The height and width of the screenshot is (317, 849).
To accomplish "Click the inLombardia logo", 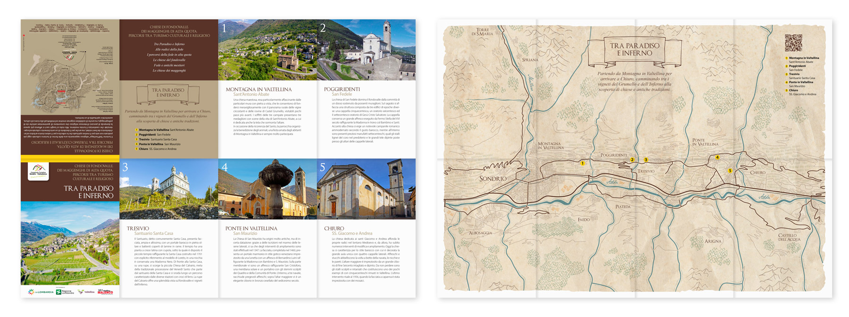I will pyautogui.click(x=41, y=292).
